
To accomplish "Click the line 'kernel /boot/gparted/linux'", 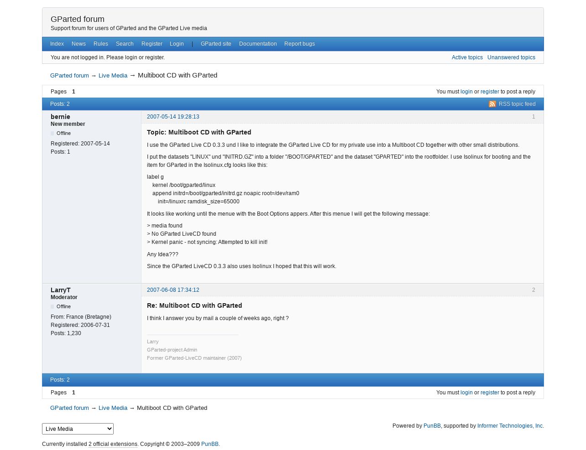I will [x=184, y=185].
